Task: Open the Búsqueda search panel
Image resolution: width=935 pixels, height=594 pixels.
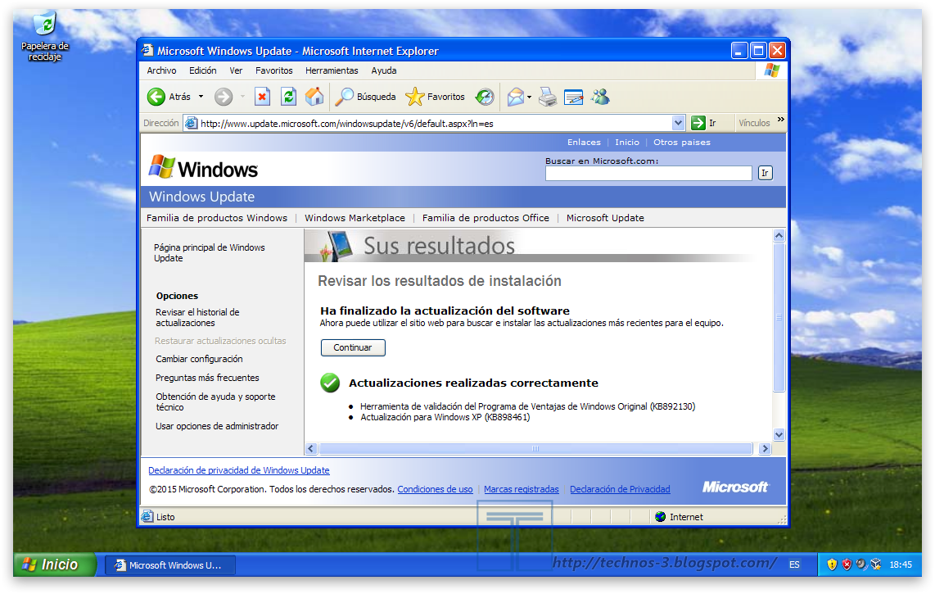Action: tap(365, 97)
